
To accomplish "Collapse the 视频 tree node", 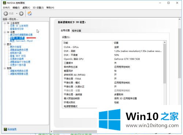I will coord(5,68).
